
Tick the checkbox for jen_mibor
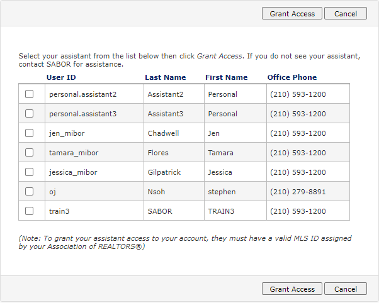point(30,133)
